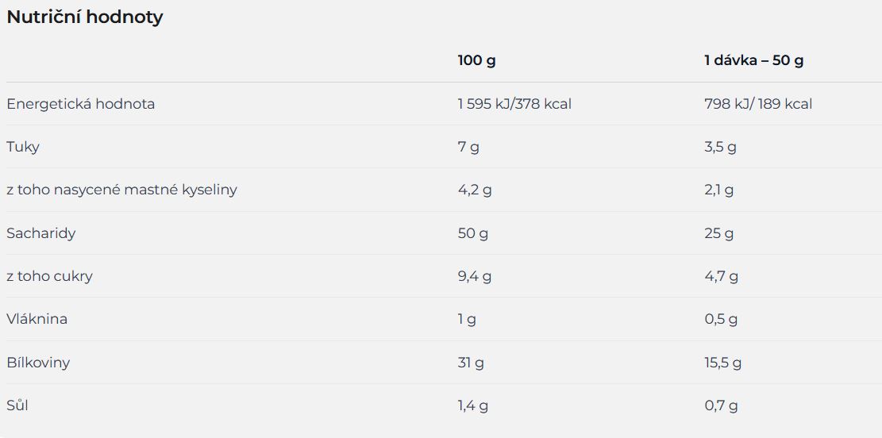Click the Energetická hodnota row label

80,104
